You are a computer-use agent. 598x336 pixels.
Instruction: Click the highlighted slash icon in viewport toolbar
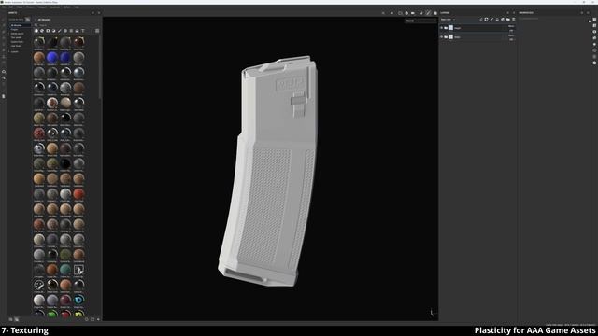428,13
